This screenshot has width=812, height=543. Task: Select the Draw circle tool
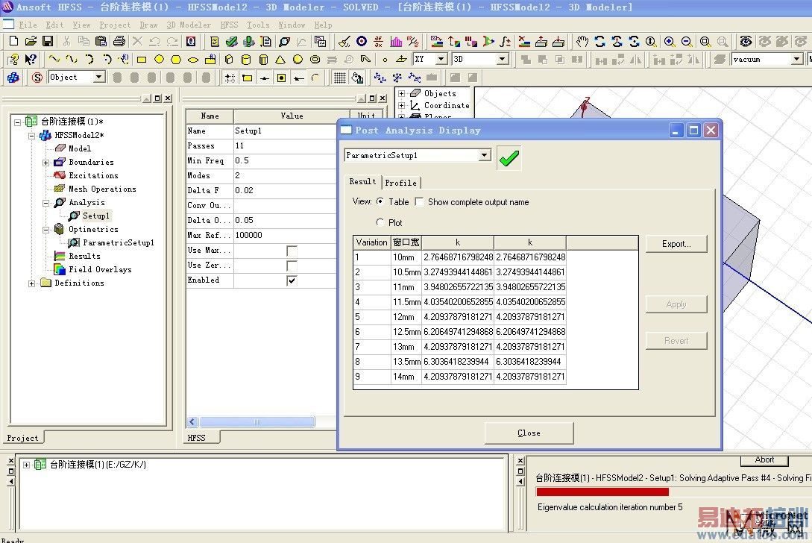click(x=159, y=60)
